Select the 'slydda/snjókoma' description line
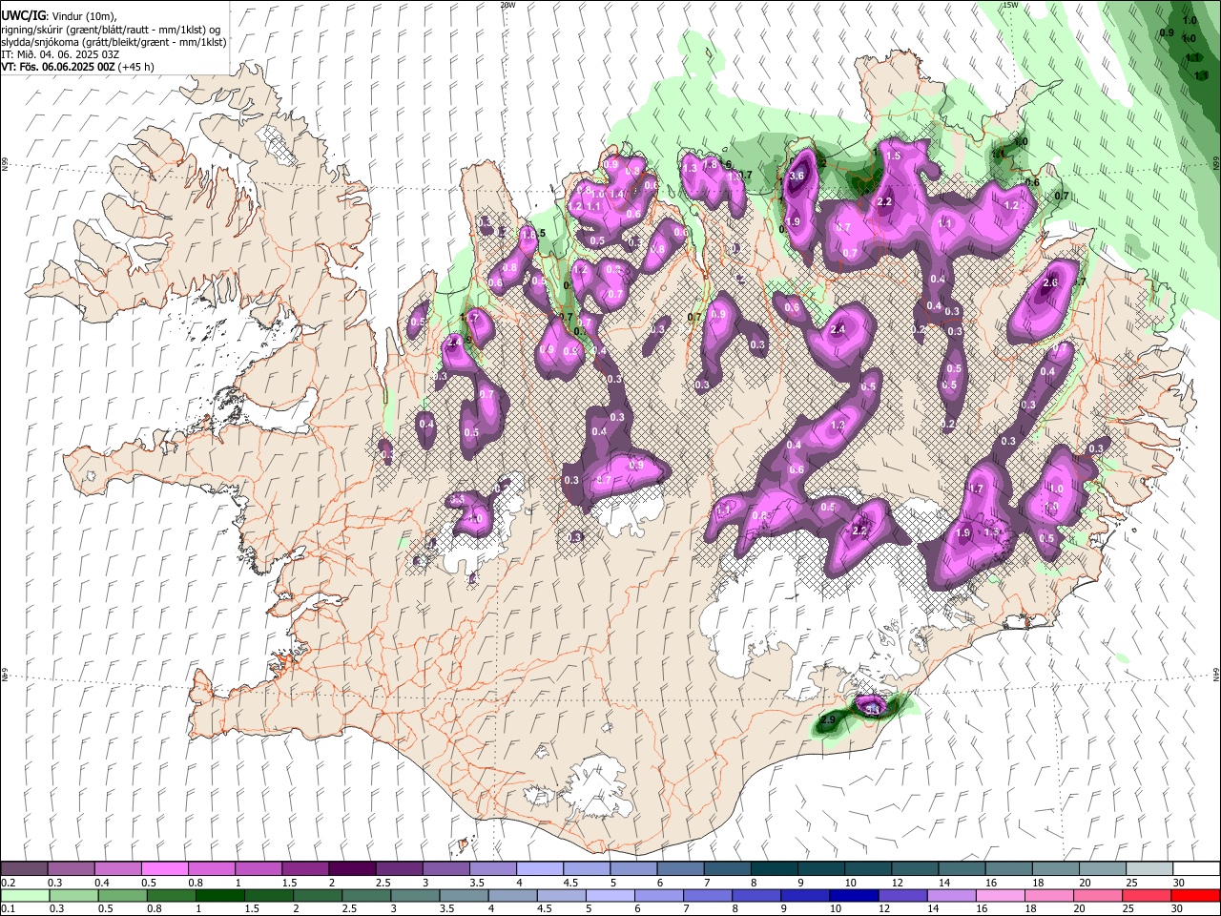Image resolution: width=1221 pixels, height=916 pixels. point(114,42)
